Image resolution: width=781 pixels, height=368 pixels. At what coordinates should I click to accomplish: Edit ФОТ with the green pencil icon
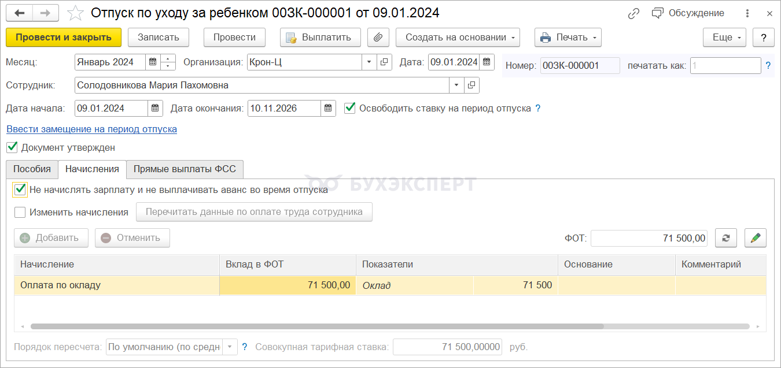coord(755,238)
